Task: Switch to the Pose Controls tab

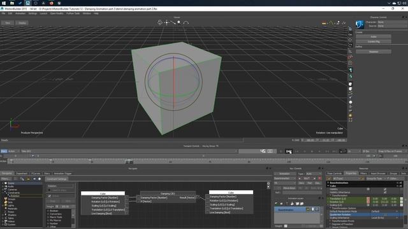Action: click(x=334, y=173)
